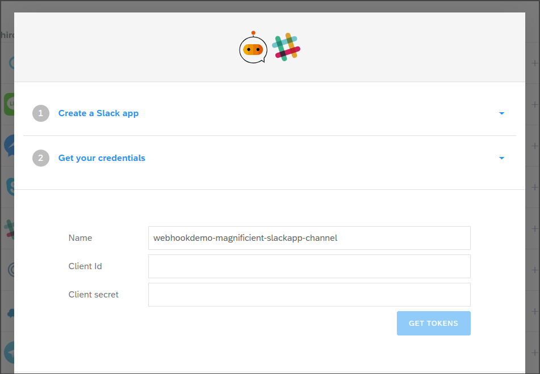This screenshot has width=540, height=374.
Task: Click the Name field label
Action: pyautogui.click(x=80, y=238)
